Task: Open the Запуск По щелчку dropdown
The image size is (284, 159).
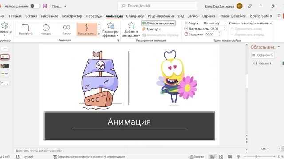Action: (x=215, y=23)
